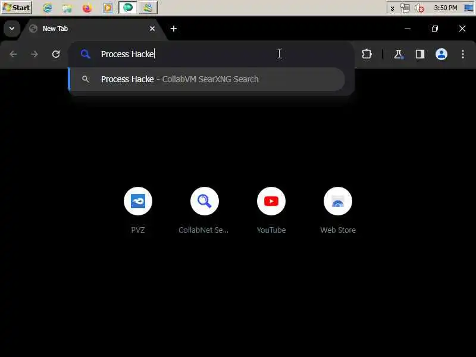Open file explorer from the taskbar
The width and height of the screenshot is (476, 357).
[x=67, y=8]
